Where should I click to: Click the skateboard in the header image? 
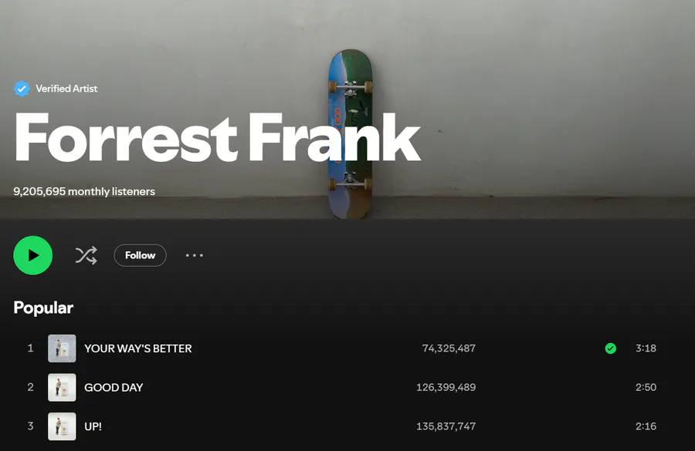350,134
